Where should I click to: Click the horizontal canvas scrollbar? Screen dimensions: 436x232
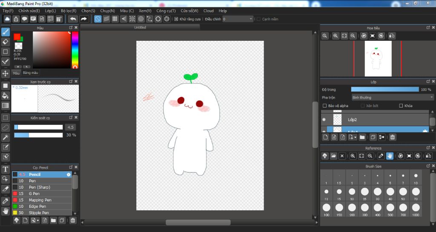pyautogui.click(x=198, y=223)
